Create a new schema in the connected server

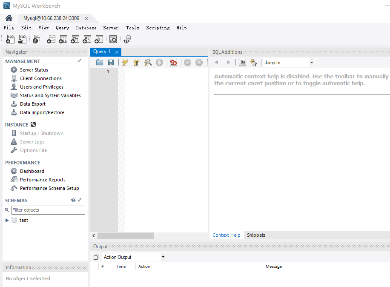point(51,39)
